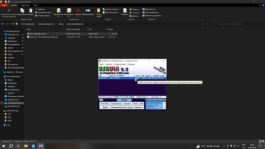The height and width of the screenshot is (149, 265).
Task: Click the Paste icon in Explorer ribbon
Action: 31,10
